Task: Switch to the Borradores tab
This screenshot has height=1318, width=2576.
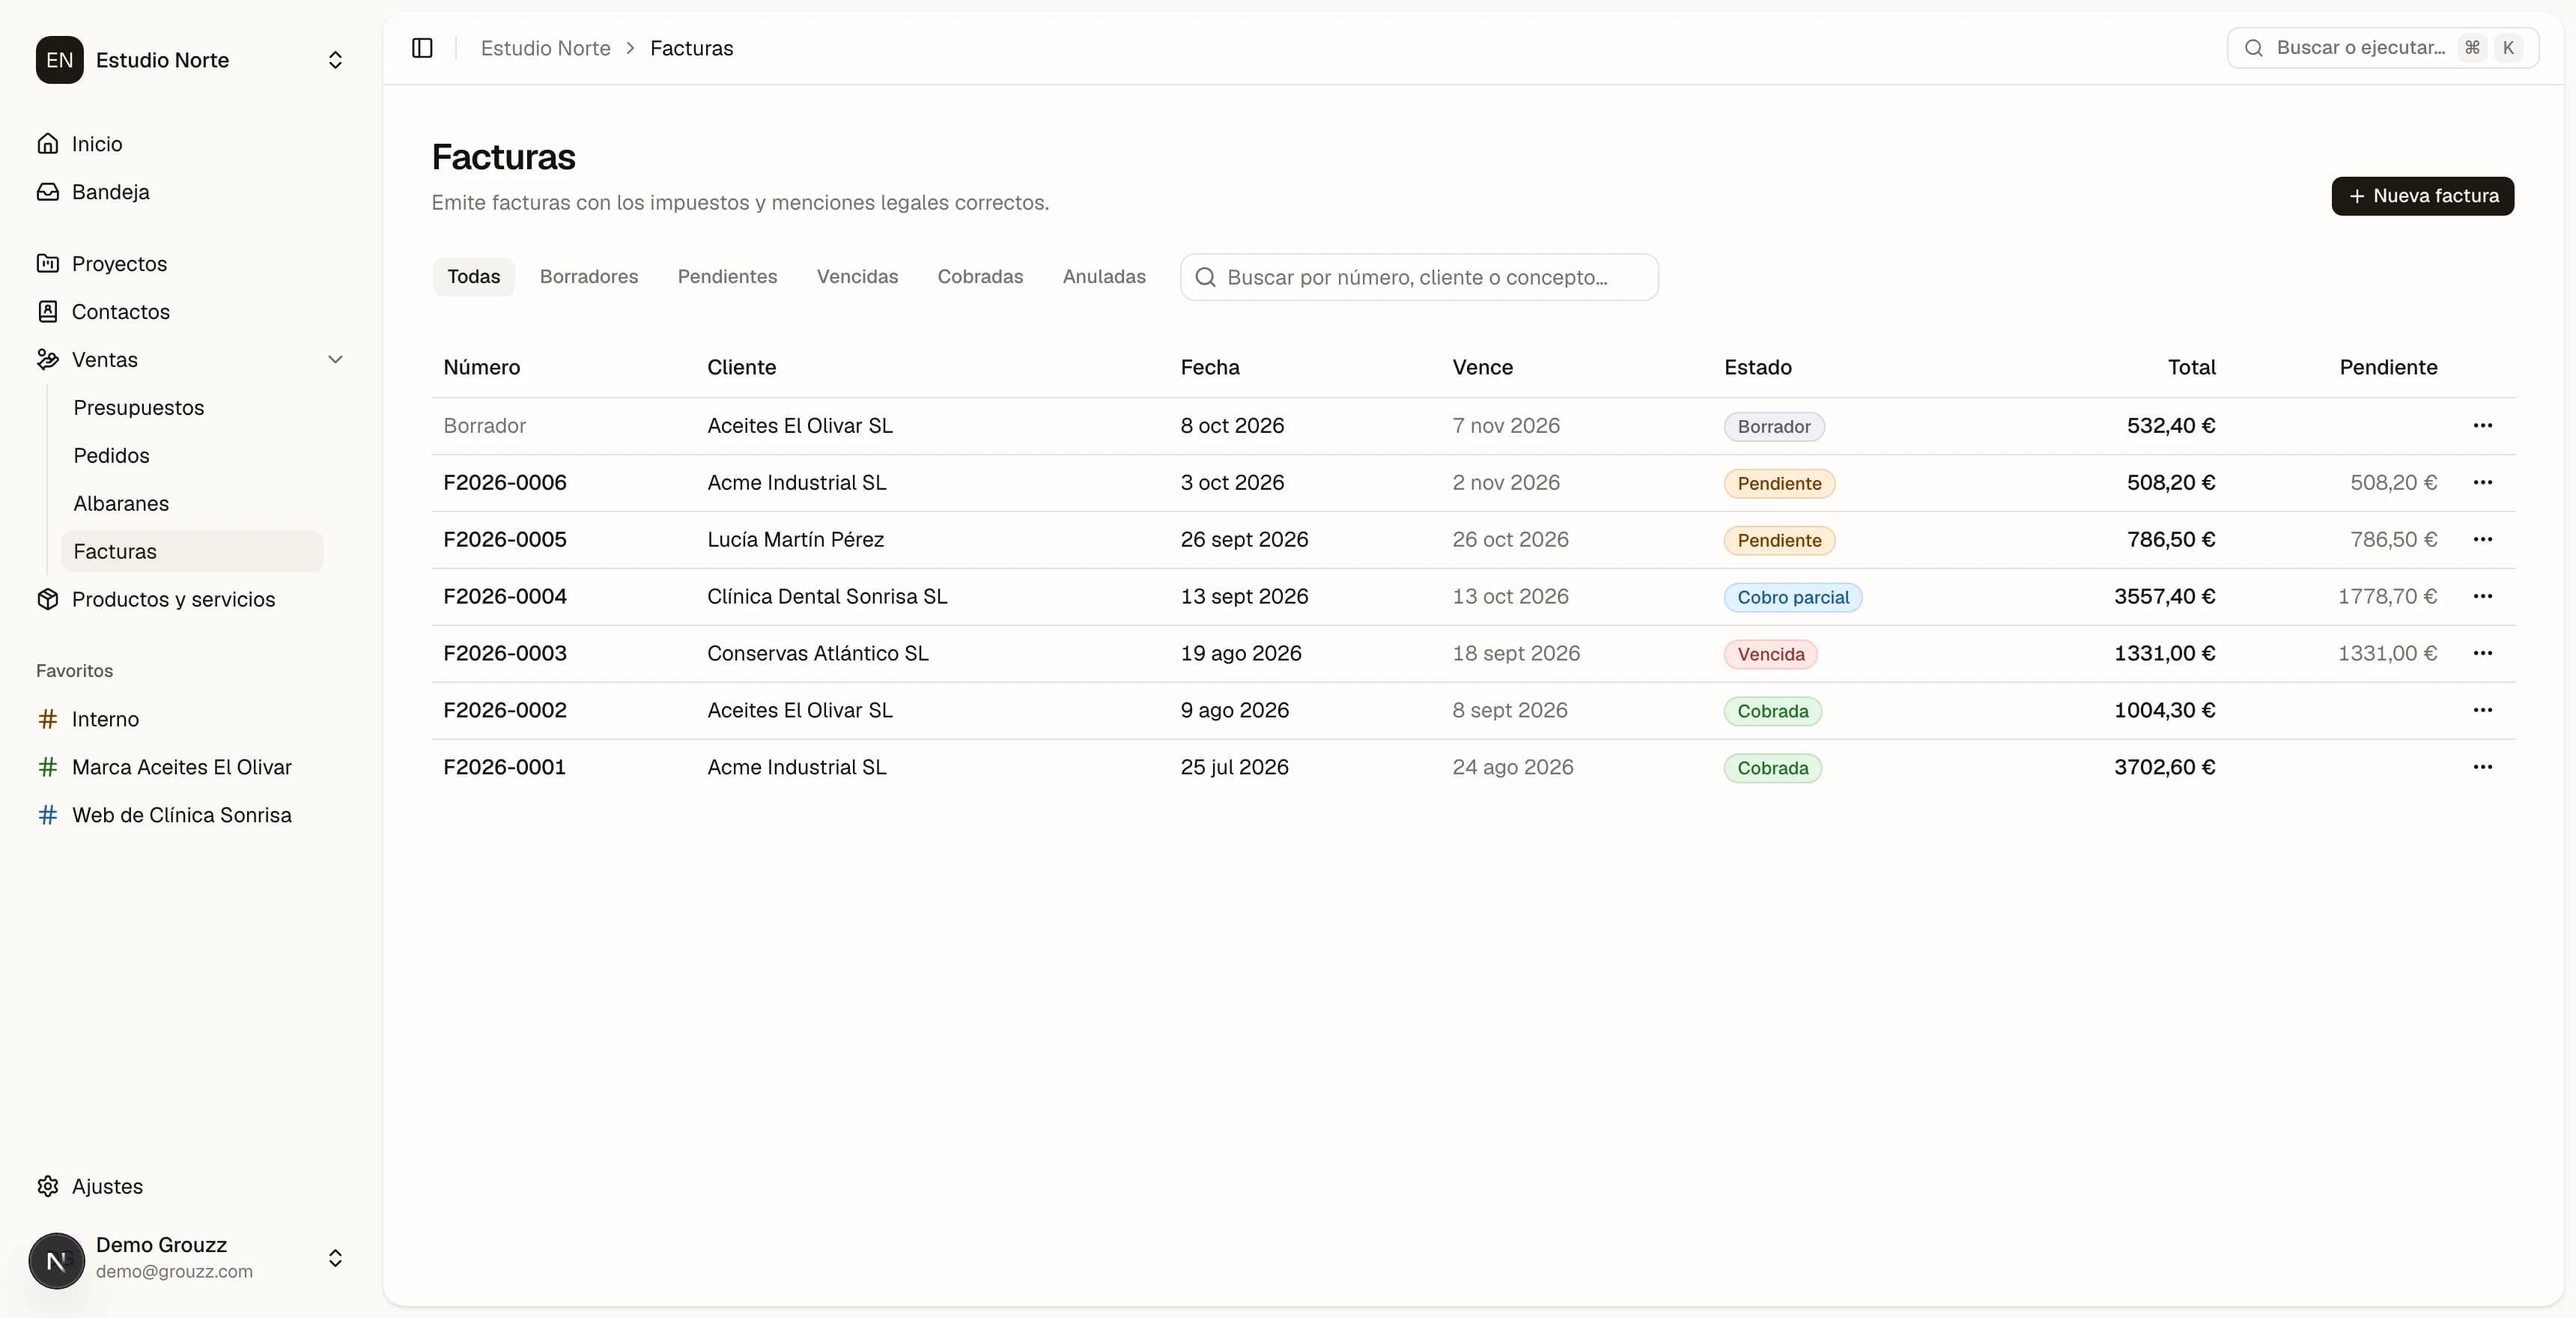Action: tap(588, 277)
